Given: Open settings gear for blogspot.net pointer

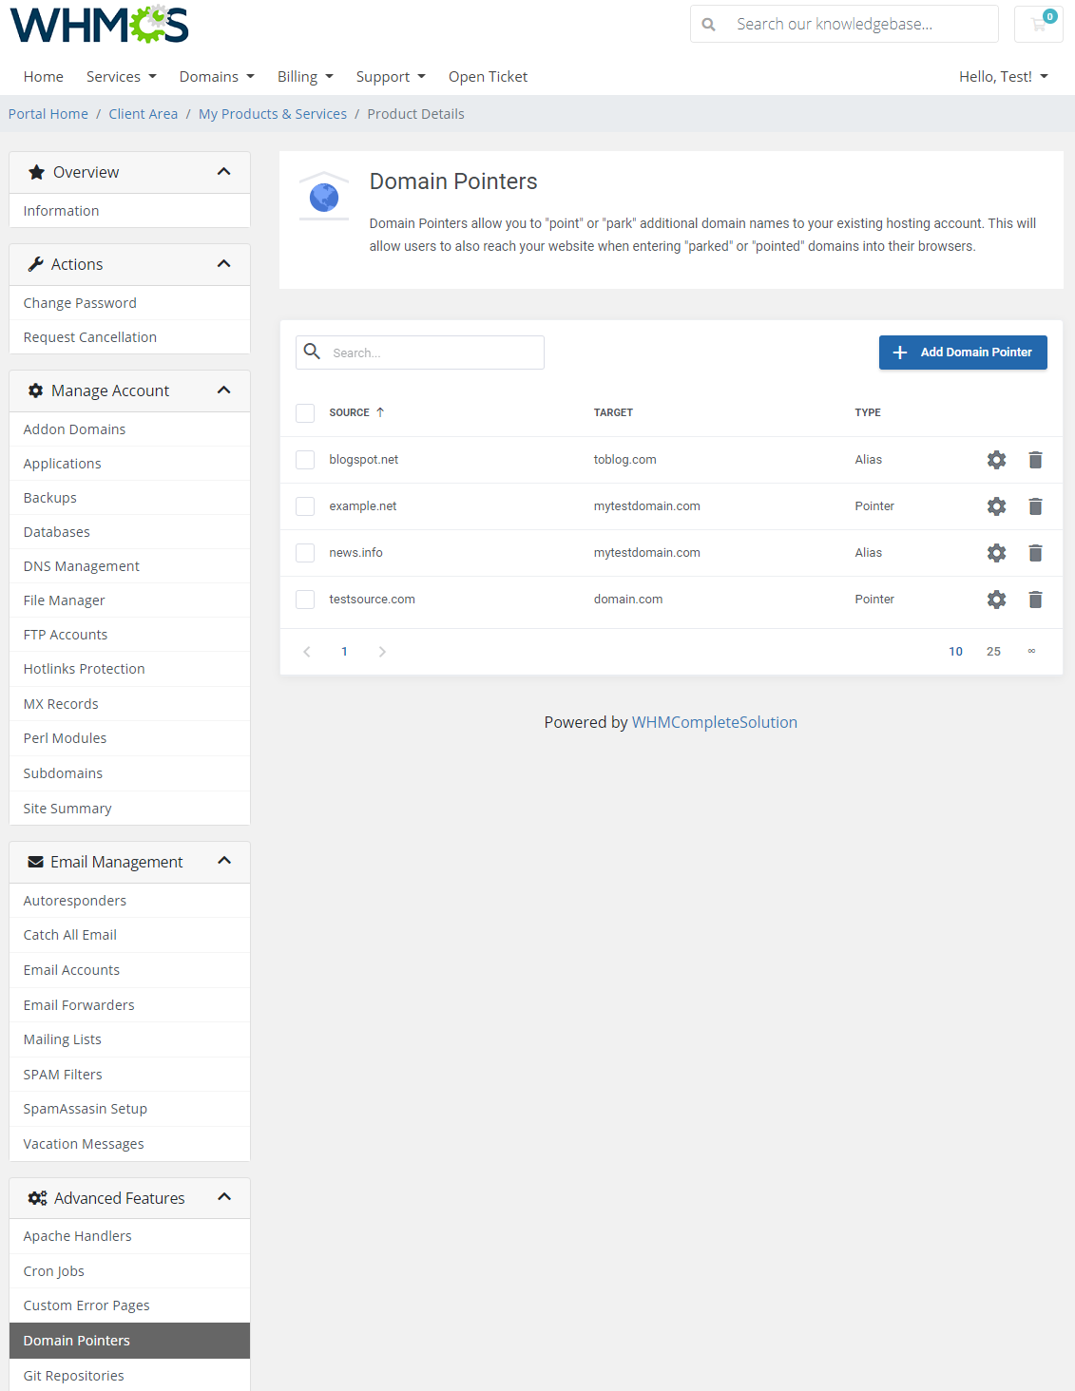Looking at the screenshot, I should coord(996,460).
